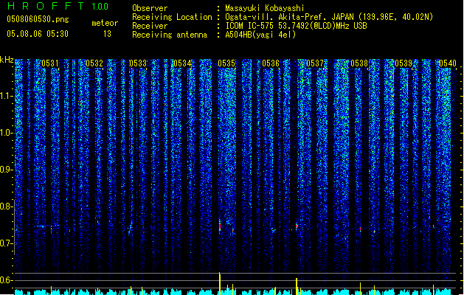Click the 0538 time marker

pos(359,63)
